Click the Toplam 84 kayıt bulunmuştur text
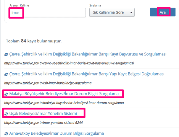The height and width of the screenshot is (137, 179). (34, 41)
